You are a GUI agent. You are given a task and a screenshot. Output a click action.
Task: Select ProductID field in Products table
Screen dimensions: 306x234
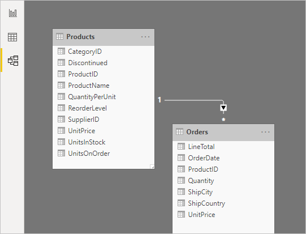[104, 74]
